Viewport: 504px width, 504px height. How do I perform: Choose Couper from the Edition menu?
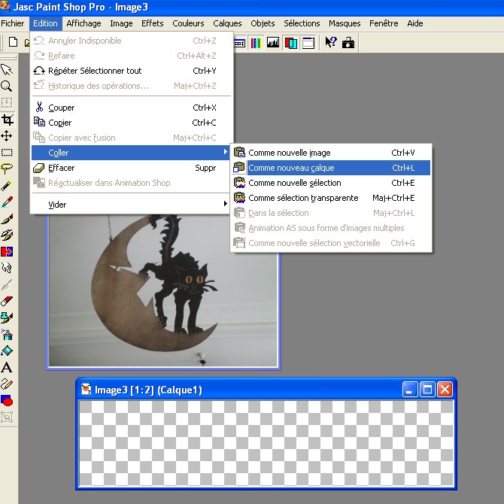[x=131, y=108]
